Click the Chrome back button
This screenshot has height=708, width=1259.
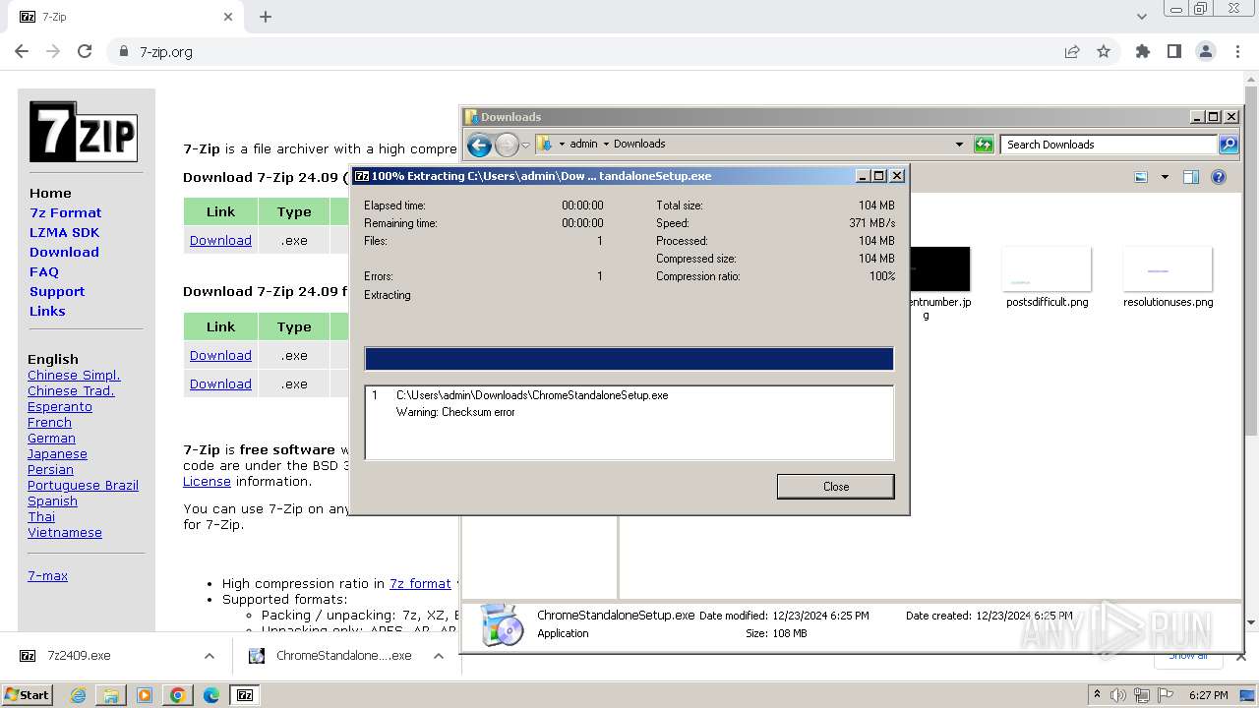22,51
